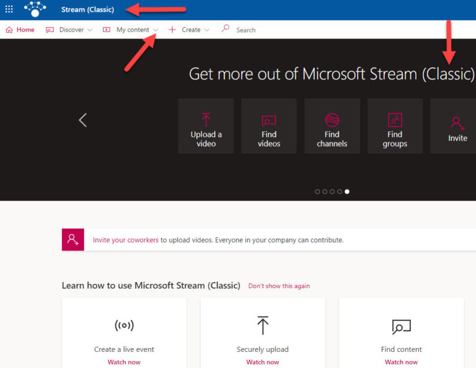Select the fifth carousel page dot

[x=347, y=191]
